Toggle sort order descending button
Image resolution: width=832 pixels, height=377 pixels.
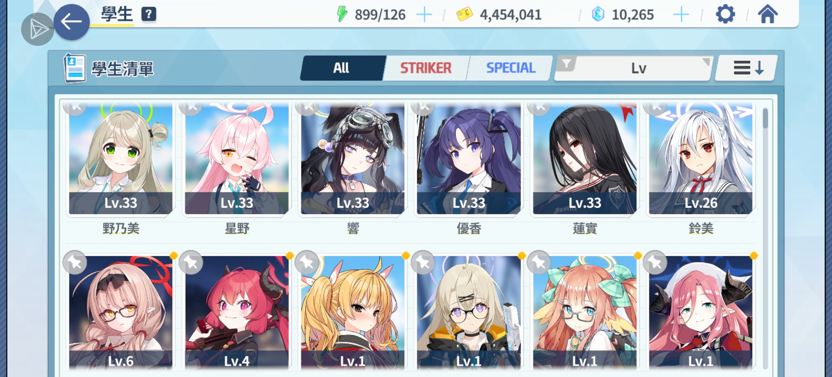[x=747, y=68]
